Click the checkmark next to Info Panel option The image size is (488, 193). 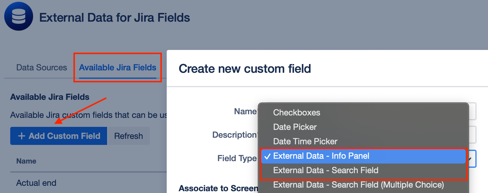coord(267,156)
